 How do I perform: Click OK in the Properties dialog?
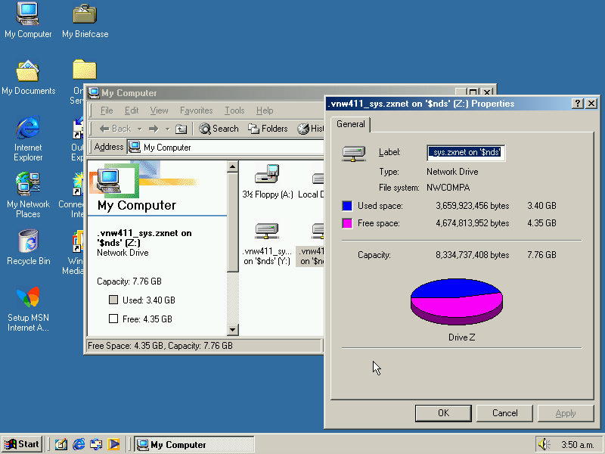click(443, 413)
